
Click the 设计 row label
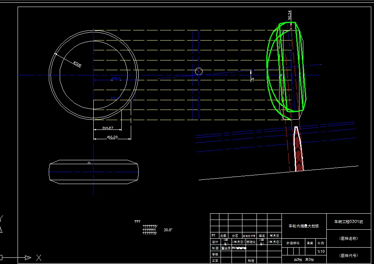215,242
